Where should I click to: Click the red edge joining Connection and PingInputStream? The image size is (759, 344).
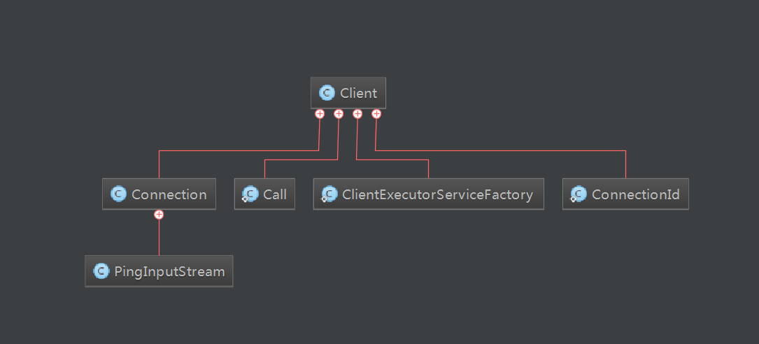[159, 238]
